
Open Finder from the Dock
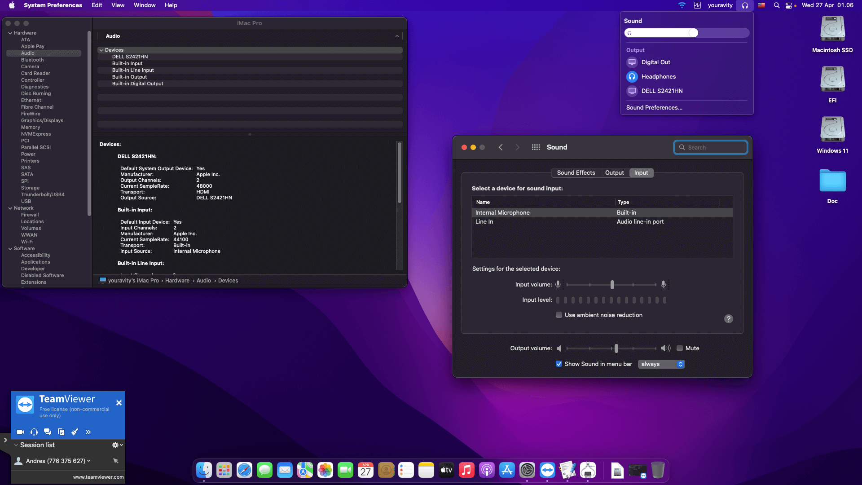pos(204,470)
